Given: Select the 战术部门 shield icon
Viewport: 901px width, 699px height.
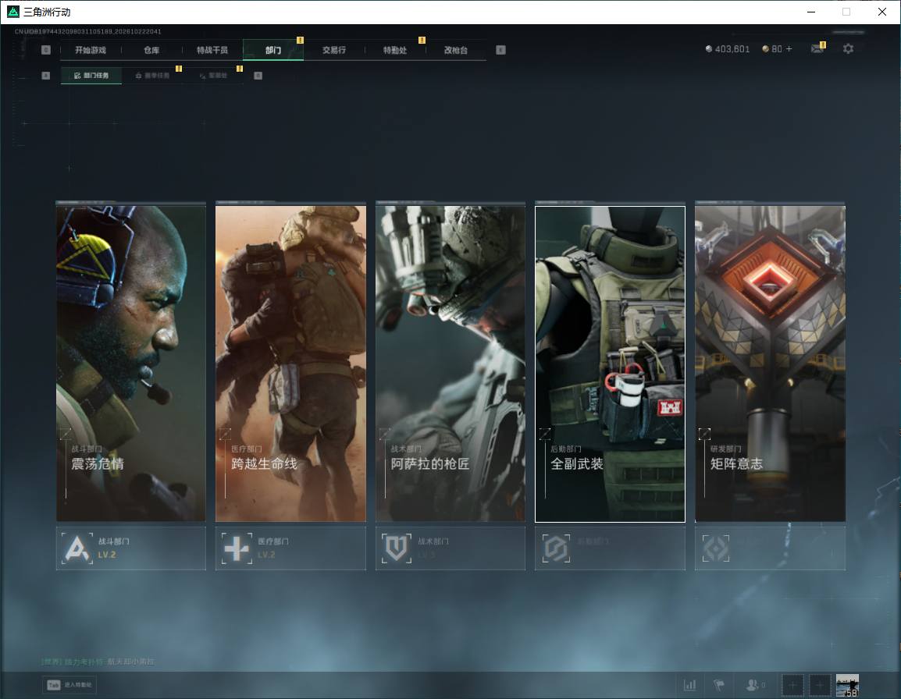Looking at the screenshot, I should (397, 548).
